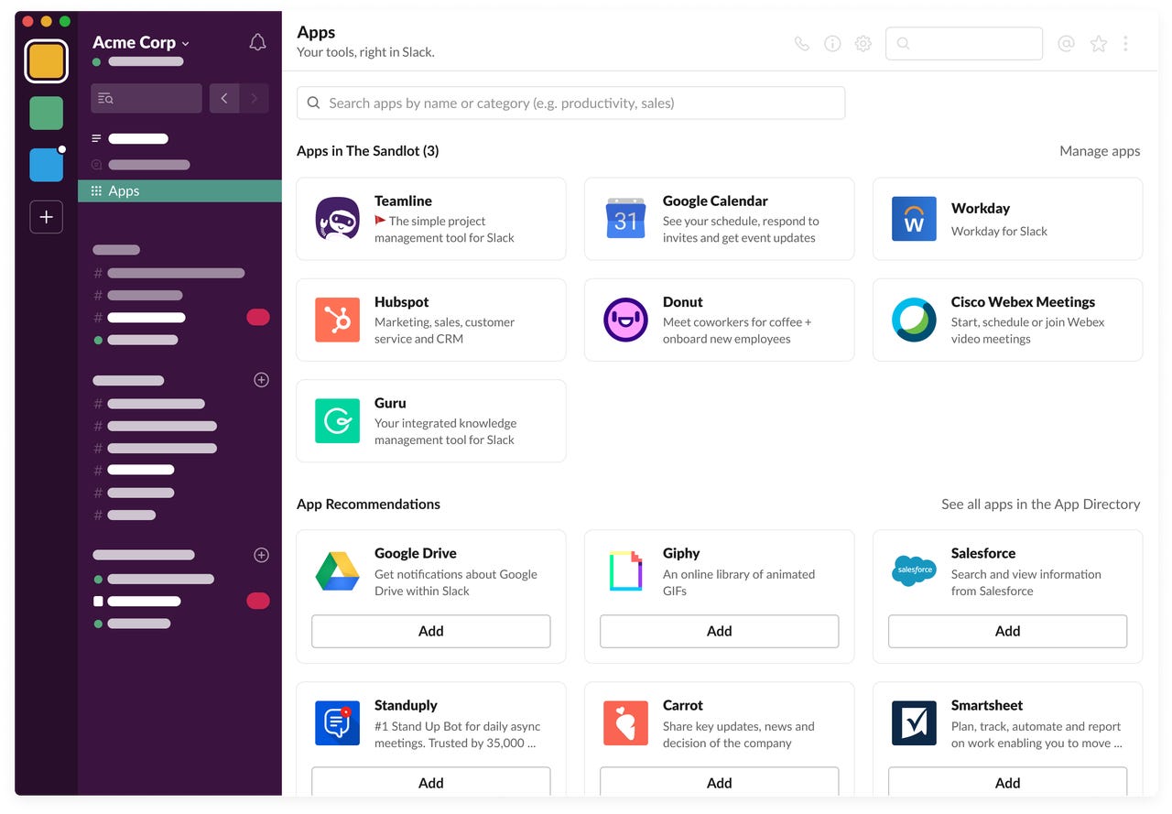Click the Guru app icon
Screen dimensions: 1172x814
(337, 420)
